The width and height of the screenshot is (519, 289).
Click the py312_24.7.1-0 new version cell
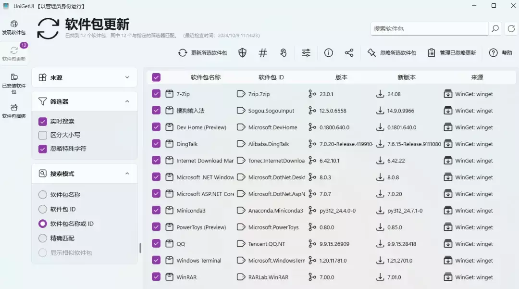coord(405,211)
